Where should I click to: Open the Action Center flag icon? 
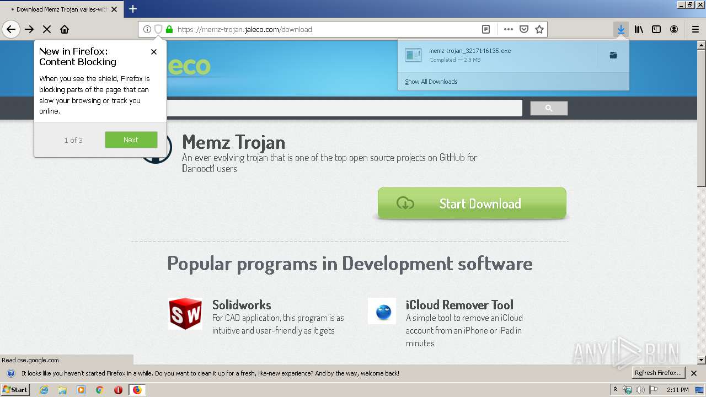654,390
